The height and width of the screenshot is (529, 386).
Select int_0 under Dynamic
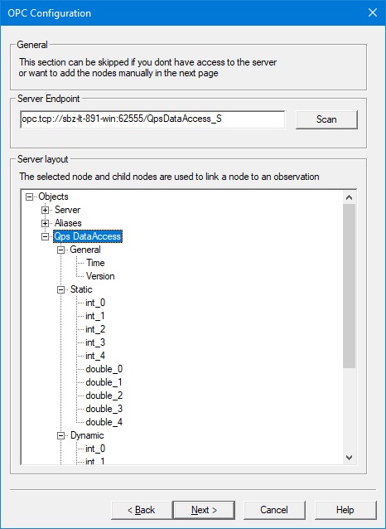click(95, 449)
